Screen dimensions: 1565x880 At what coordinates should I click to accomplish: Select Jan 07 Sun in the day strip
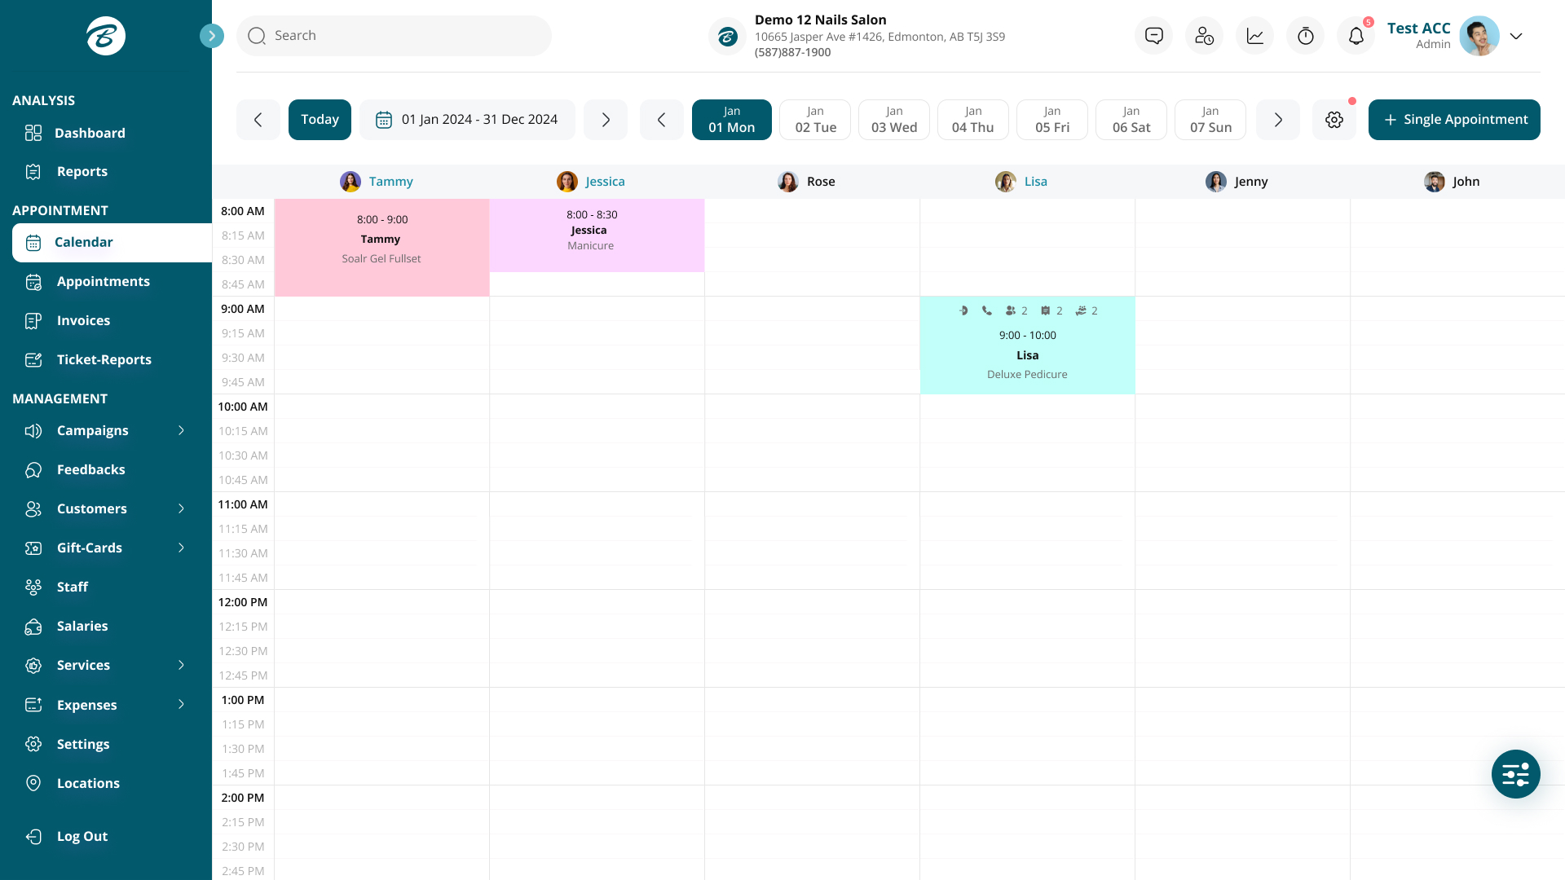[1210, 119]
